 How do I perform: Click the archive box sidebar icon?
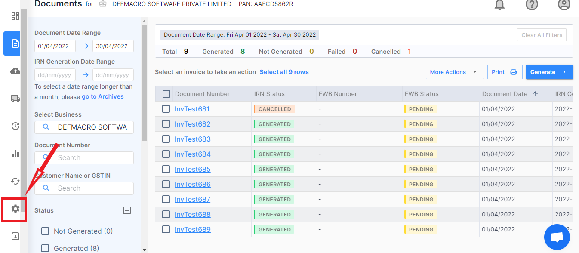[x=15, y=236]
